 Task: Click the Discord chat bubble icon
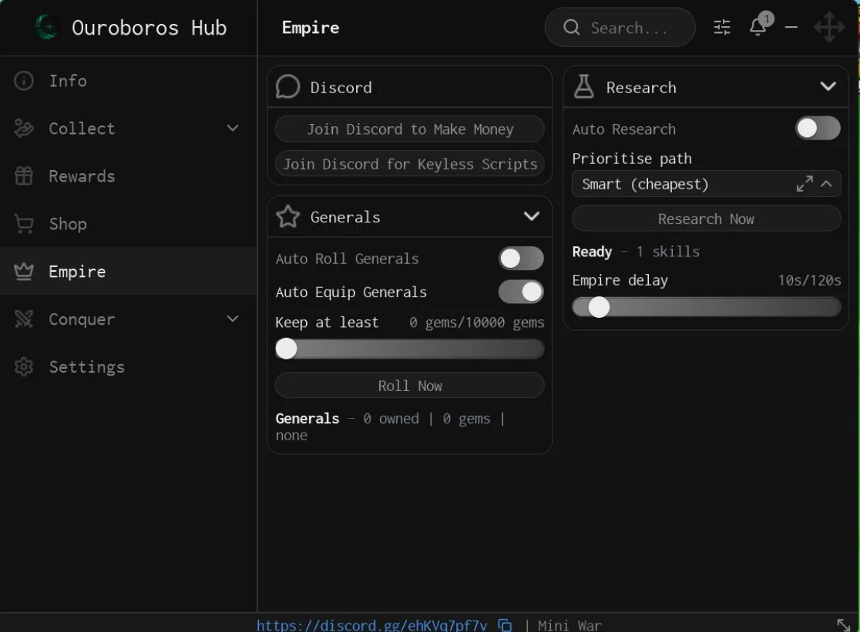pyautogui.click(x=288, y=86)
